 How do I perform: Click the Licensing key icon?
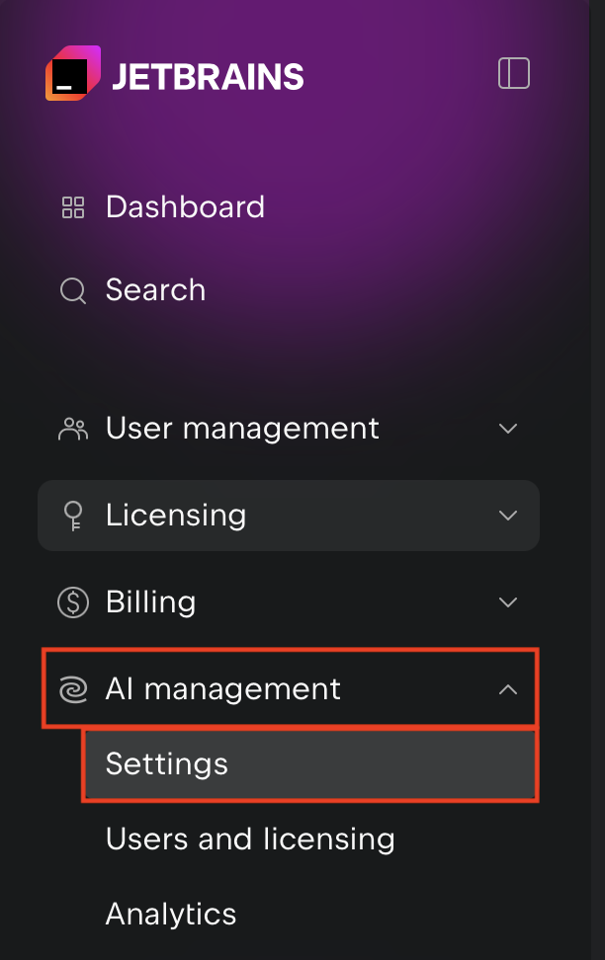tap(73, 517)
